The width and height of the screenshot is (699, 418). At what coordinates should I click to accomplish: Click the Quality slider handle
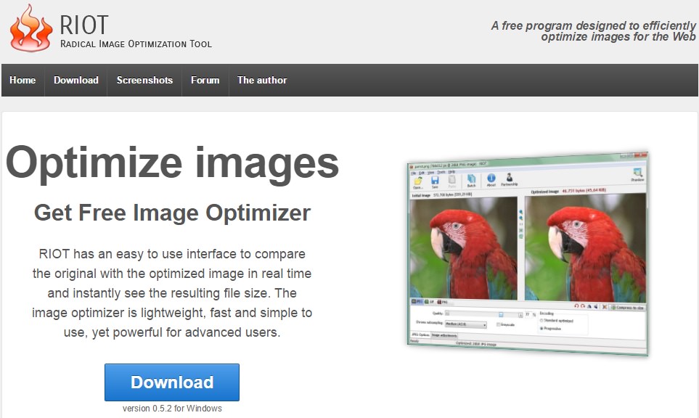click(x=501, y=315)
